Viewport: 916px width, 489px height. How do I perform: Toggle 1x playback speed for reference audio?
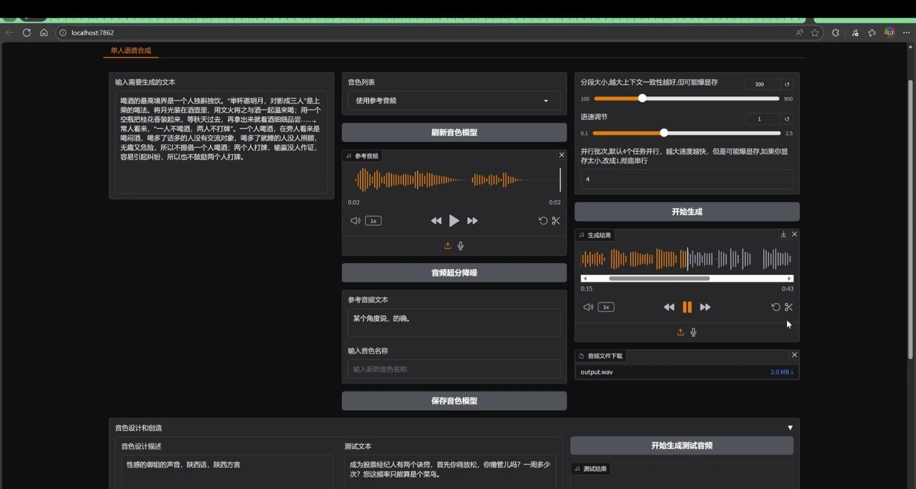pos(373,220)
